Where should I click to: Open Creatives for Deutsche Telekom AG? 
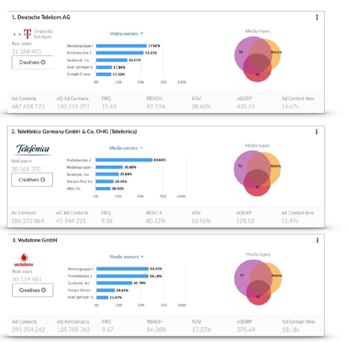pyautogui.click(x=32, y=62)
